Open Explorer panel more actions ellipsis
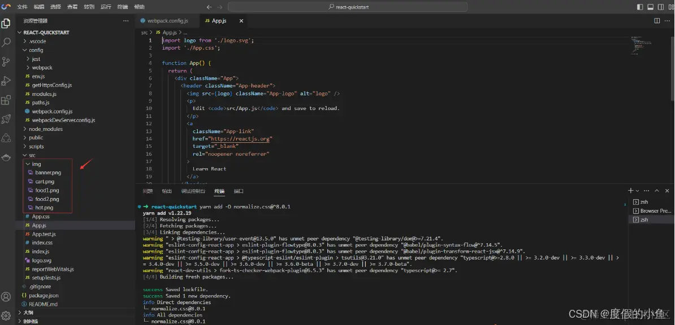 [x=126, y=21]
